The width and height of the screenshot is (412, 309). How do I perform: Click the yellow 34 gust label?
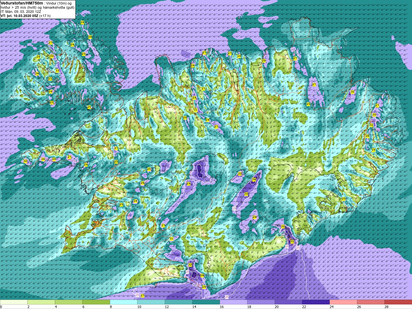tap(254, 180)
